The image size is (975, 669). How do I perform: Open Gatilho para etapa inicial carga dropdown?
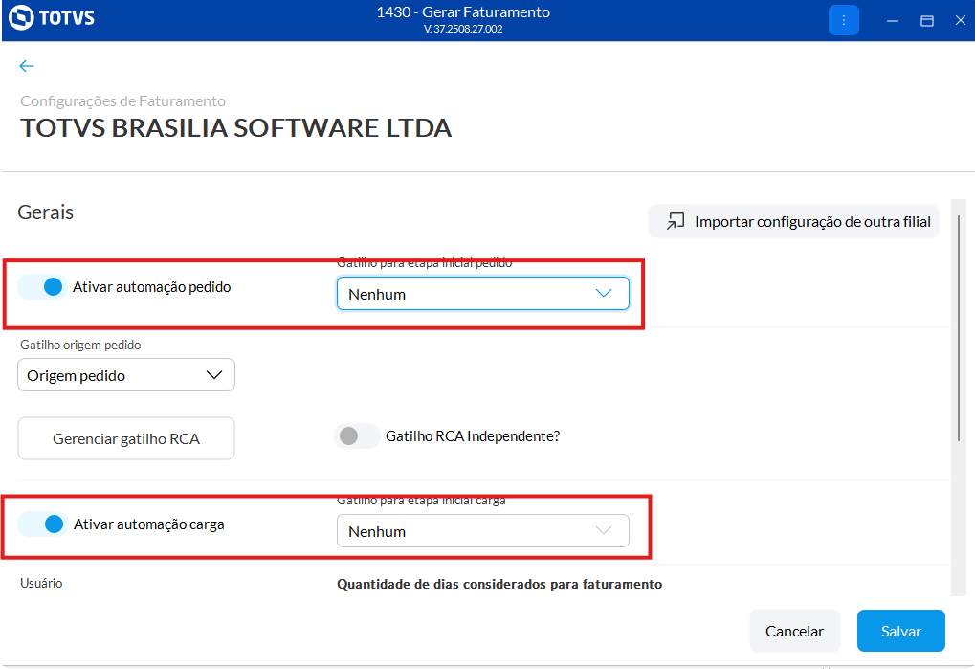click(x=482, y=531)
